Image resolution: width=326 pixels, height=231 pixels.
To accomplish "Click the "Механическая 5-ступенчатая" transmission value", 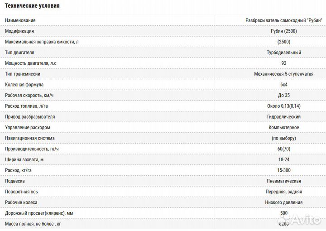I will pos(284,74).
